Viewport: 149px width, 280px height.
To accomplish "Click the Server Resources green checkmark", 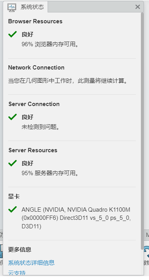I will tap(12, 163).
